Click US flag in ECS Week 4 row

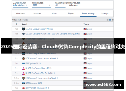coord(85,58)
